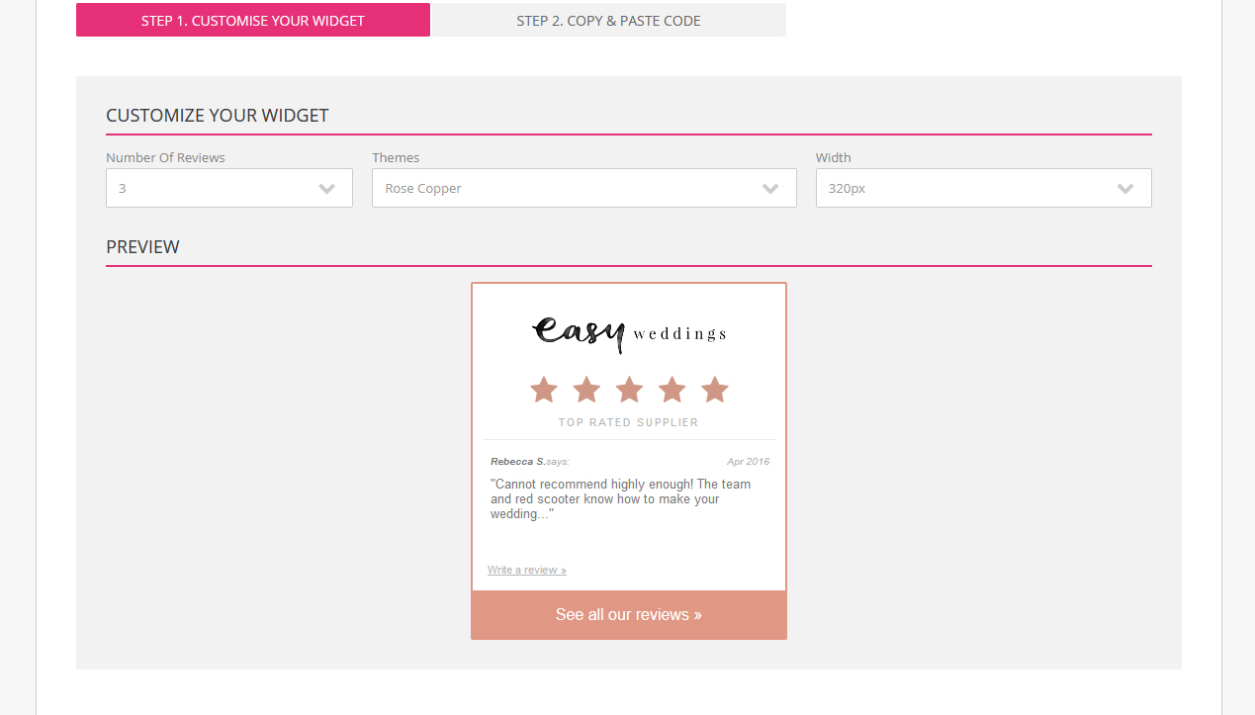Click the Themes field label
The height and width of the screenshot is (715, 1255).
[396, 157]
